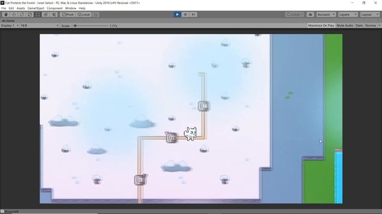Open the Collab dropdown

[295, 14]
